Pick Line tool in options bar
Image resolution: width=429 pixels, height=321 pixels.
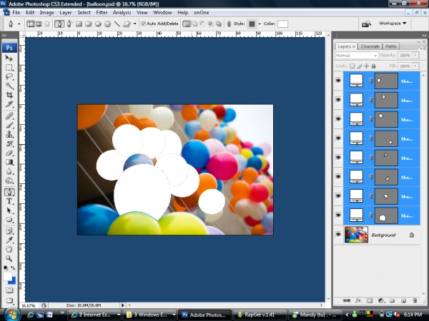[117, 24]
